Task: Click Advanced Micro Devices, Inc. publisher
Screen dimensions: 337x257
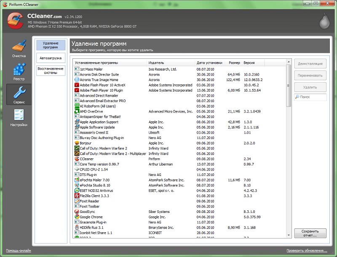Action: pos(171,111)
